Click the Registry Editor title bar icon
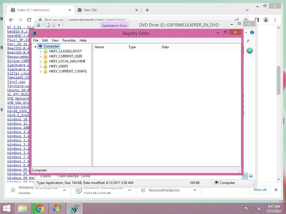This screenshot has width=286, height=214. click(34, 33)
